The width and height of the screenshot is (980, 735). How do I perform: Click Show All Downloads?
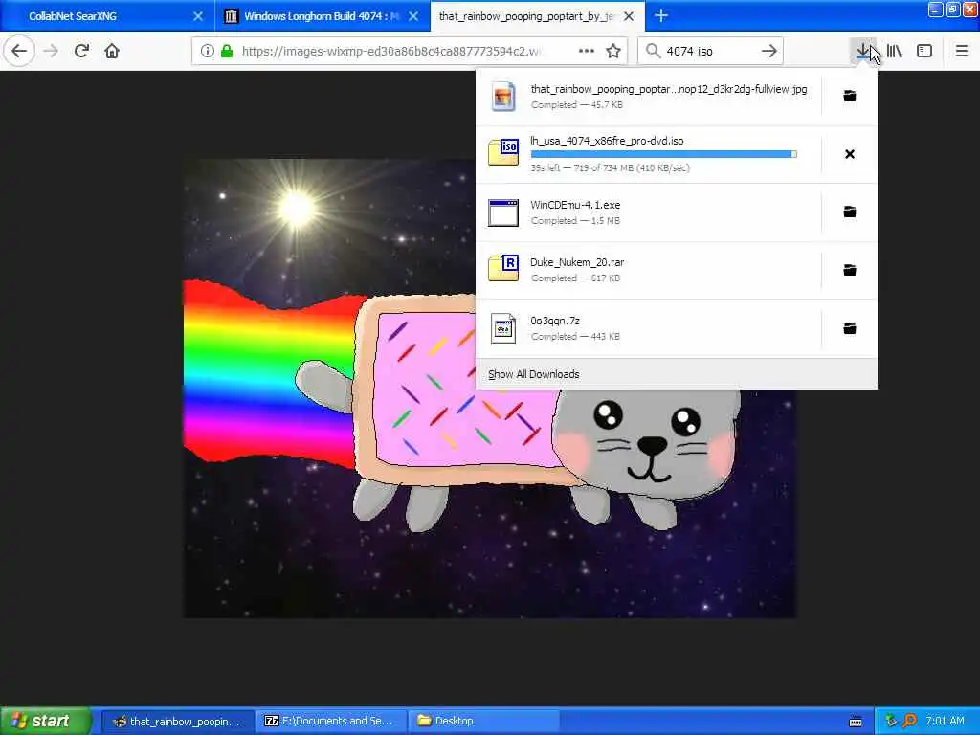[x=534, y=374]
